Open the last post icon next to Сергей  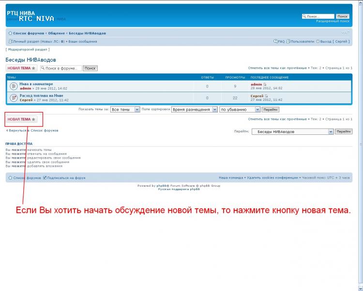[x=266, y=96]
